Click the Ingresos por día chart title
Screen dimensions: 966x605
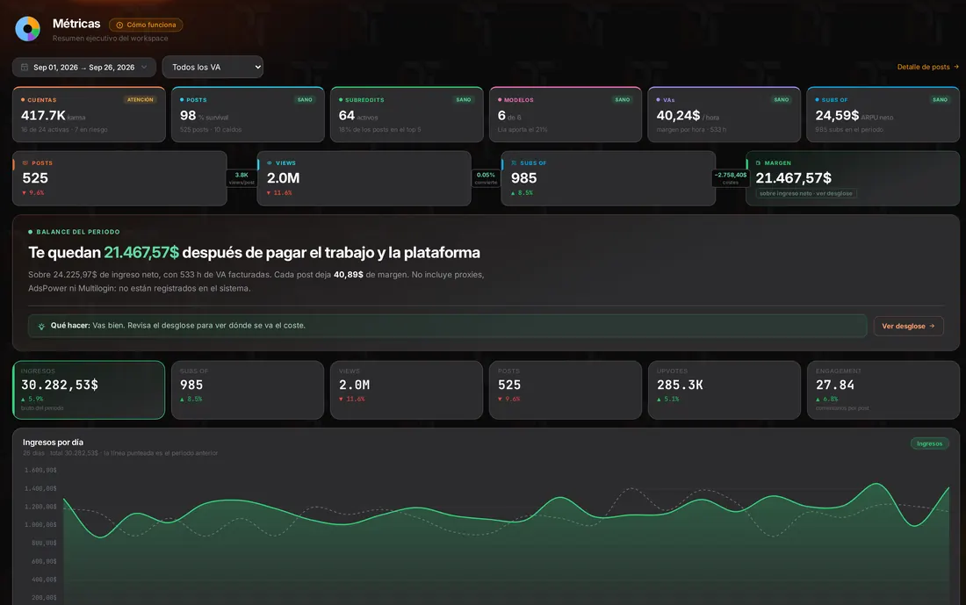(x=53, y=443)
